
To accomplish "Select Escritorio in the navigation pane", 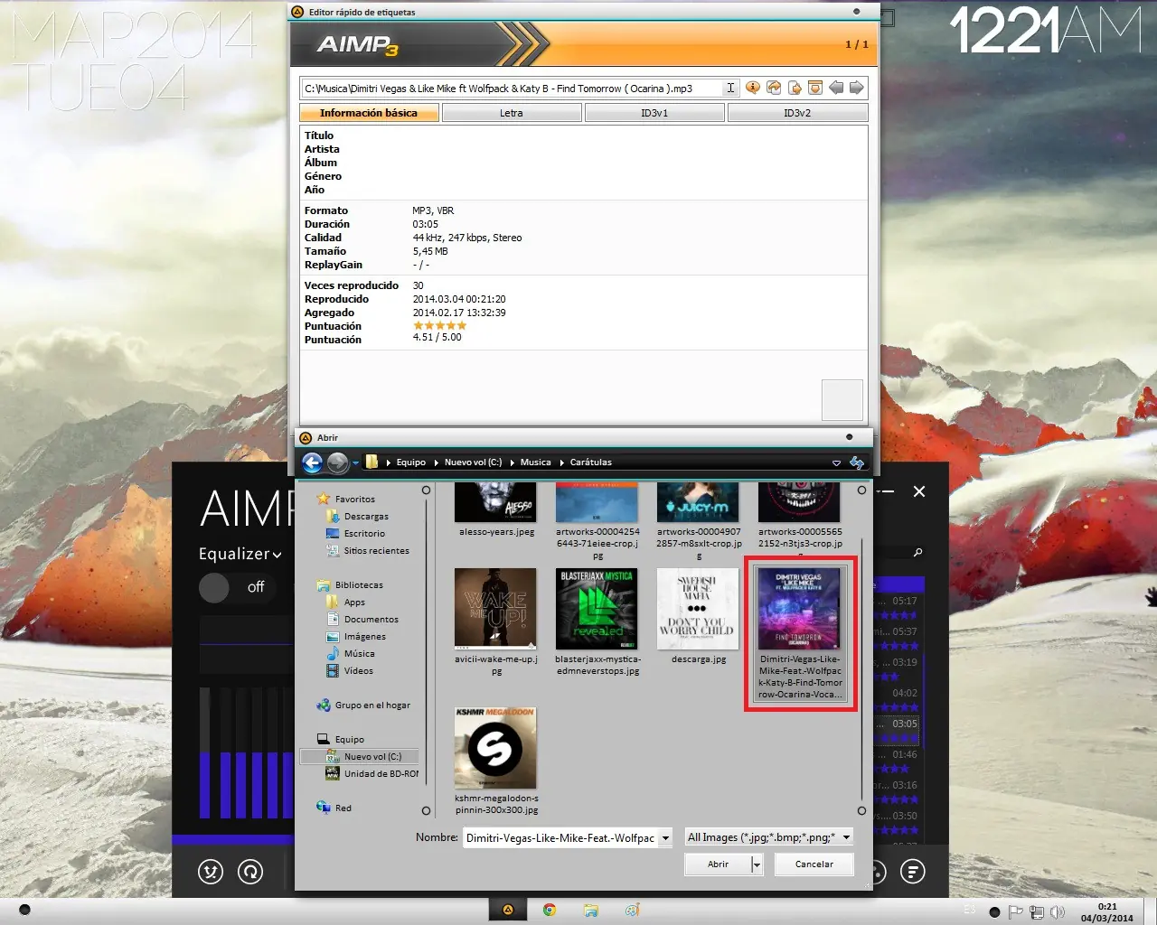I will [355, 533].
